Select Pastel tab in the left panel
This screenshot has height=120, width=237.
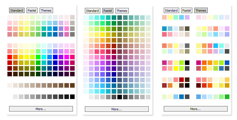coord(32,10)
